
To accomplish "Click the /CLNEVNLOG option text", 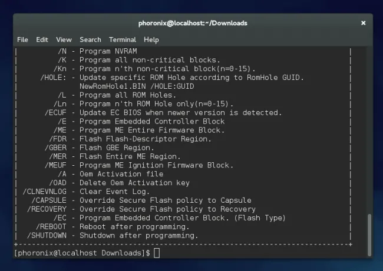I will pyautogui.click(x=45, y=192).
